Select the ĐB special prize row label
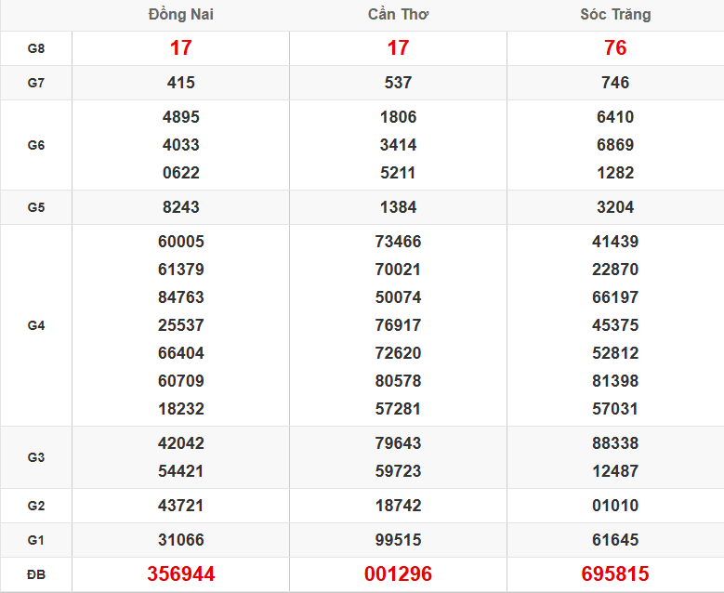 click(36, 574)
